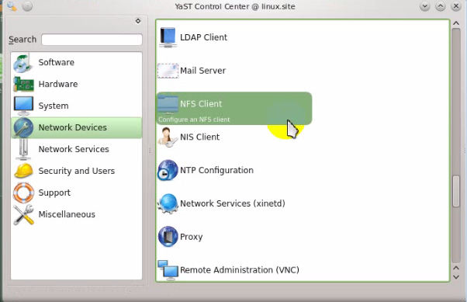Minimize the YaST Control Center window

click(x=424, y=6)
